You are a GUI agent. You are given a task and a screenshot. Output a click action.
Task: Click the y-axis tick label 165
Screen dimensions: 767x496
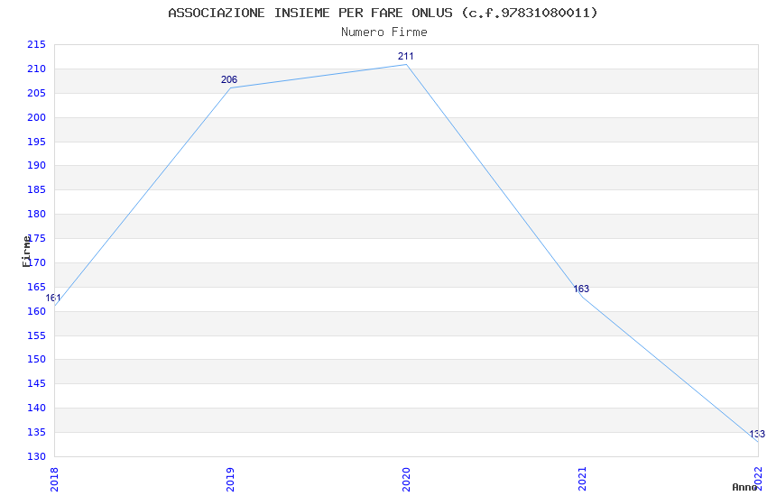coord(36,287)
